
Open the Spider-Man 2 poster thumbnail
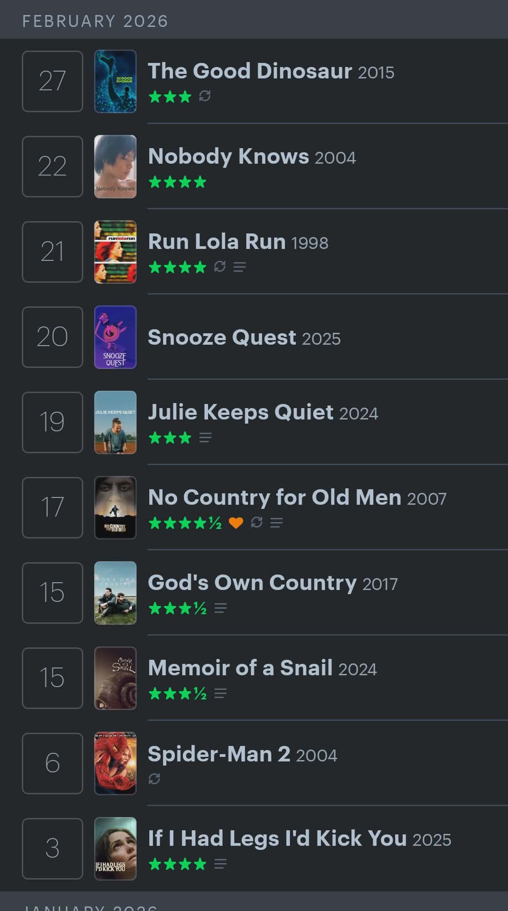[x=115, y=763]
